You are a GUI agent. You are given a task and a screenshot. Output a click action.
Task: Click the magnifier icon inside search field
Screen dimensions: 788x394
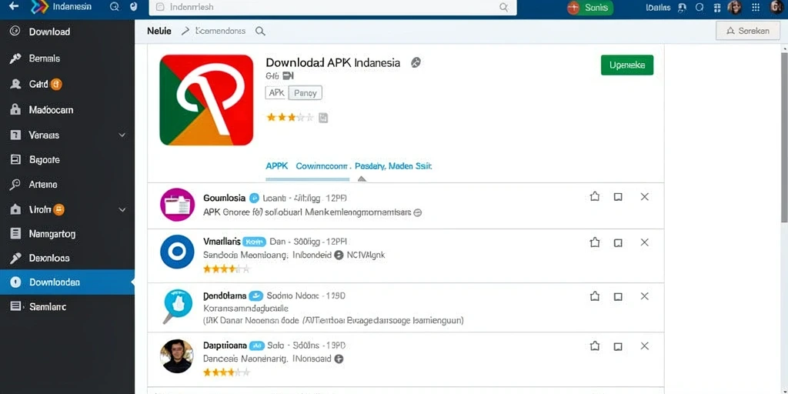coord(503,7)
